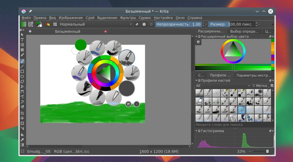Select the Text tool in the toolbox

pyautogui.click(x=22, y=40)
